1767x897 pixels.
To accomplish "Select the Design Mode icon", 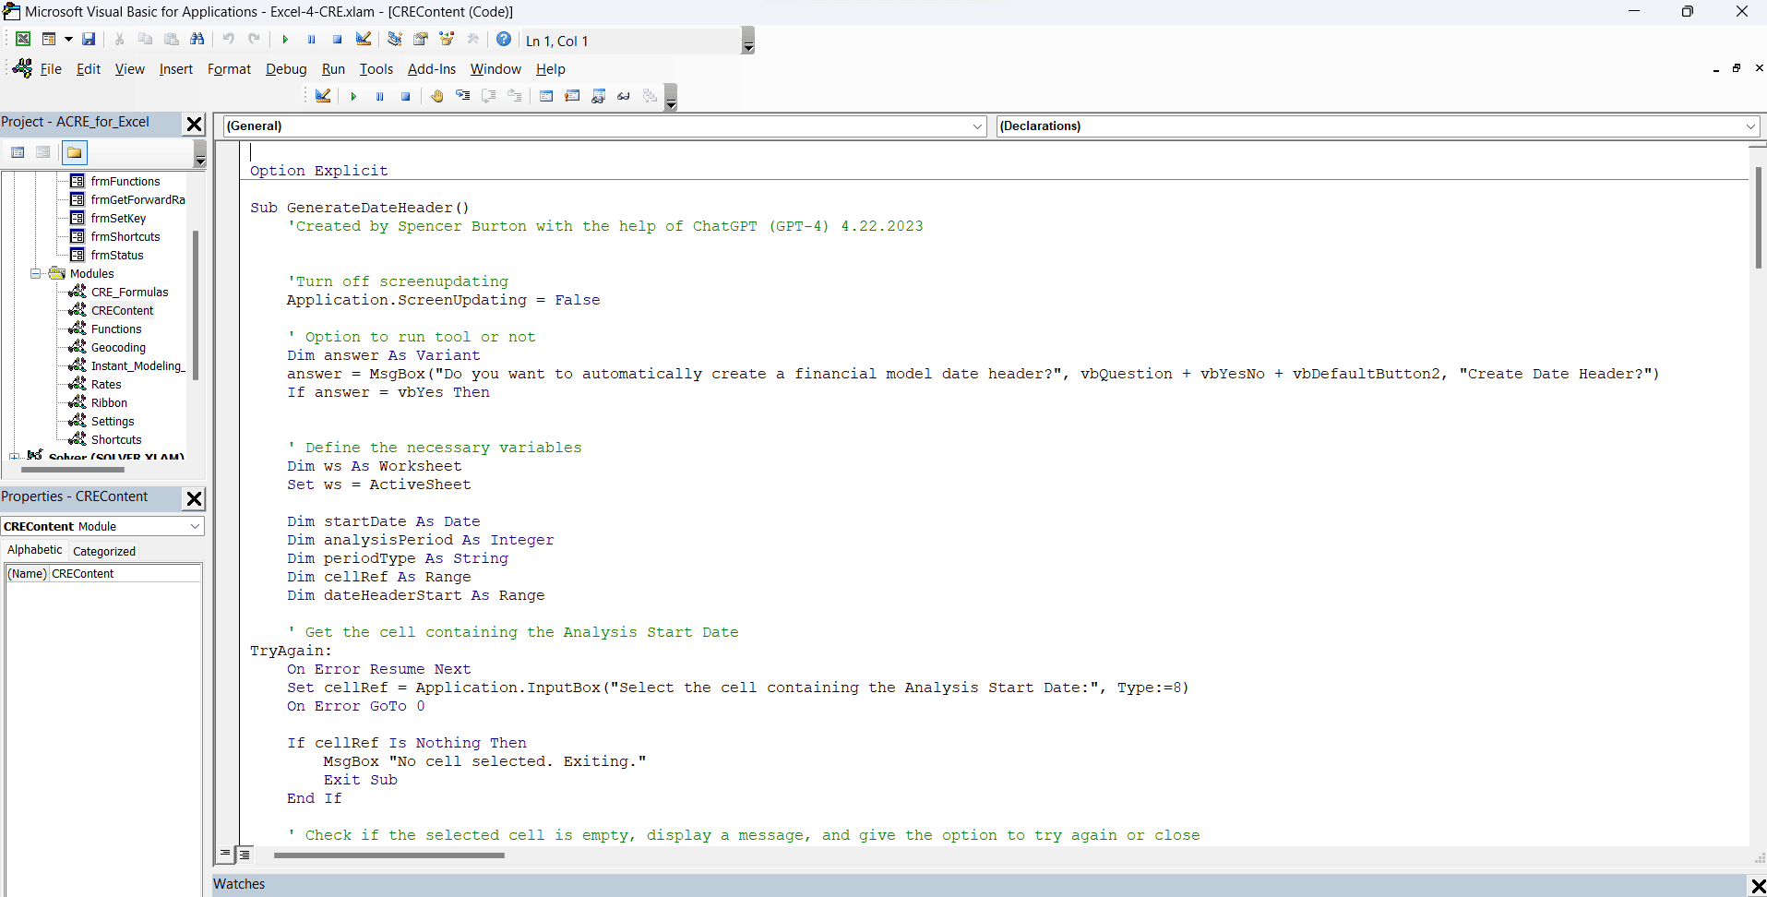I will (x=363, y=40).
